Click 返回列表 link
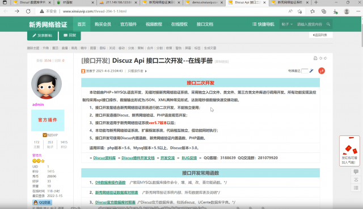Screen dimensions: 363x209 320,35
